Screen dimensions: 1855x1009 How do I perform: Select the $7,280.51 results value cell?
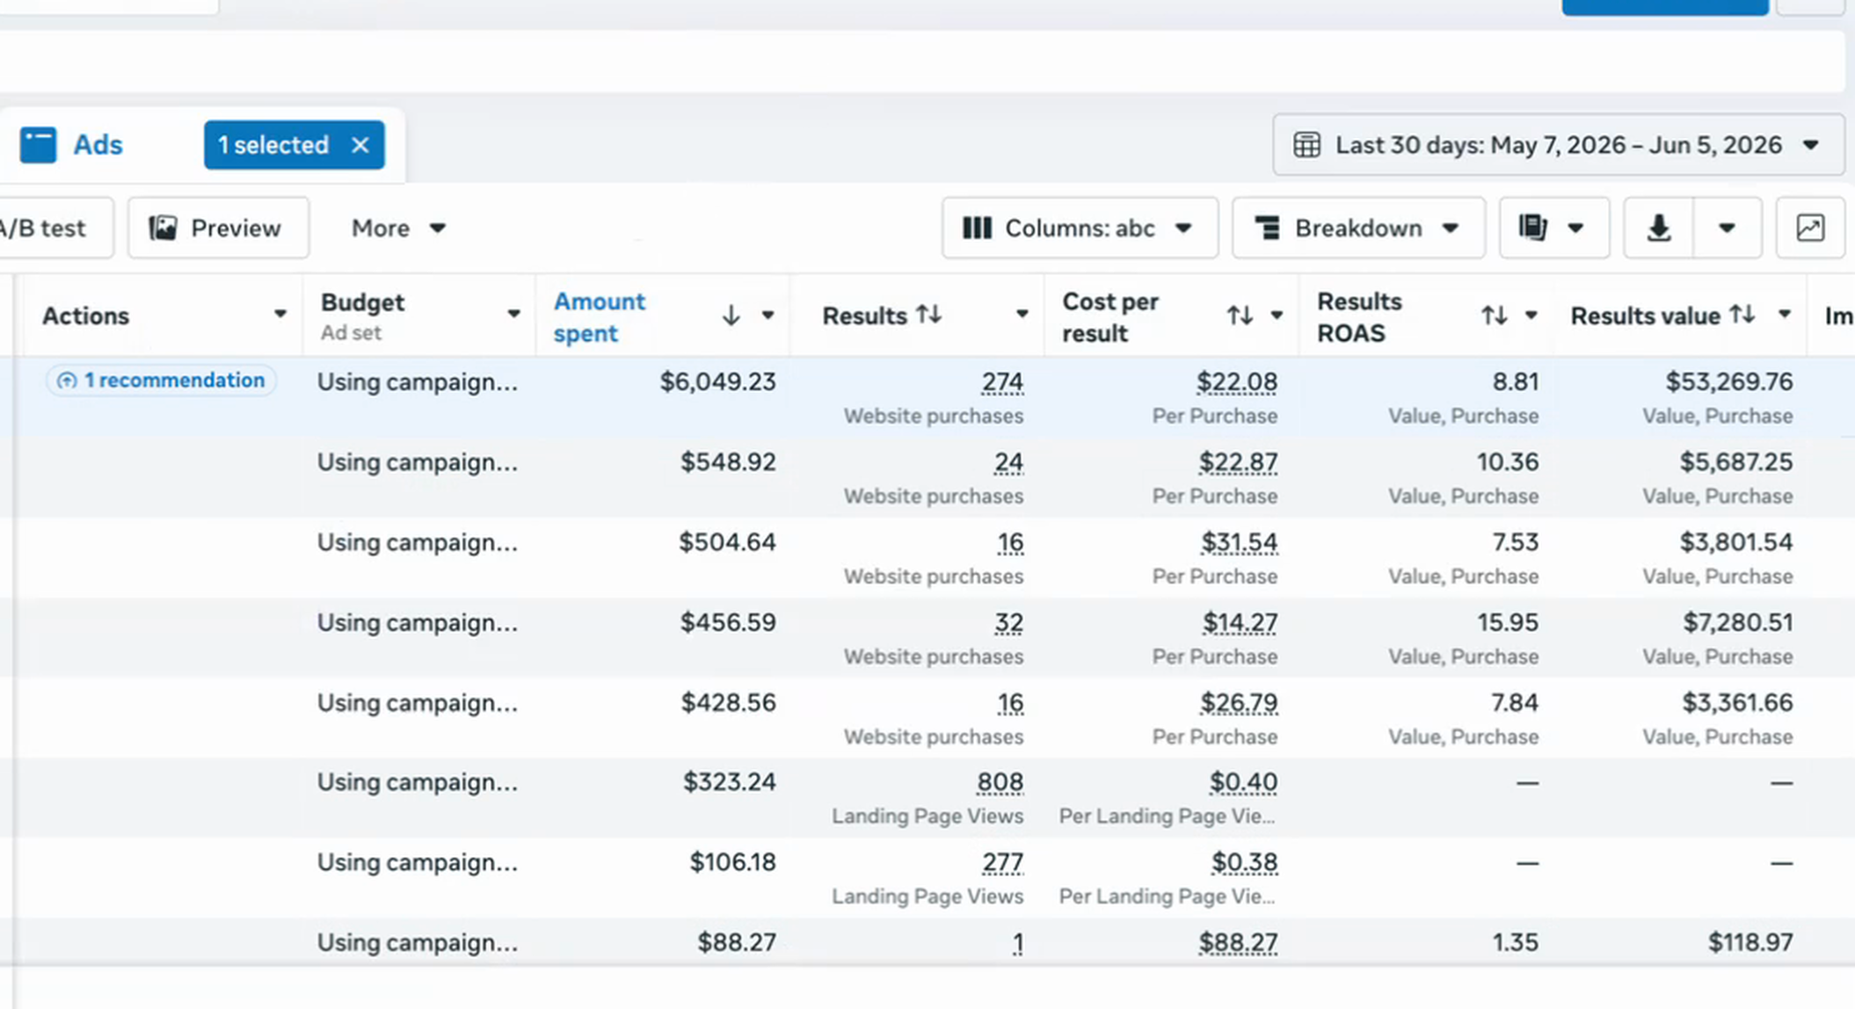[x=1737, y=623]
